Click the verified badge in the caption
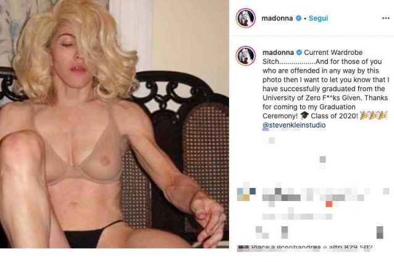The width and height of the screenshot is (394, 262). coord(299,52)
